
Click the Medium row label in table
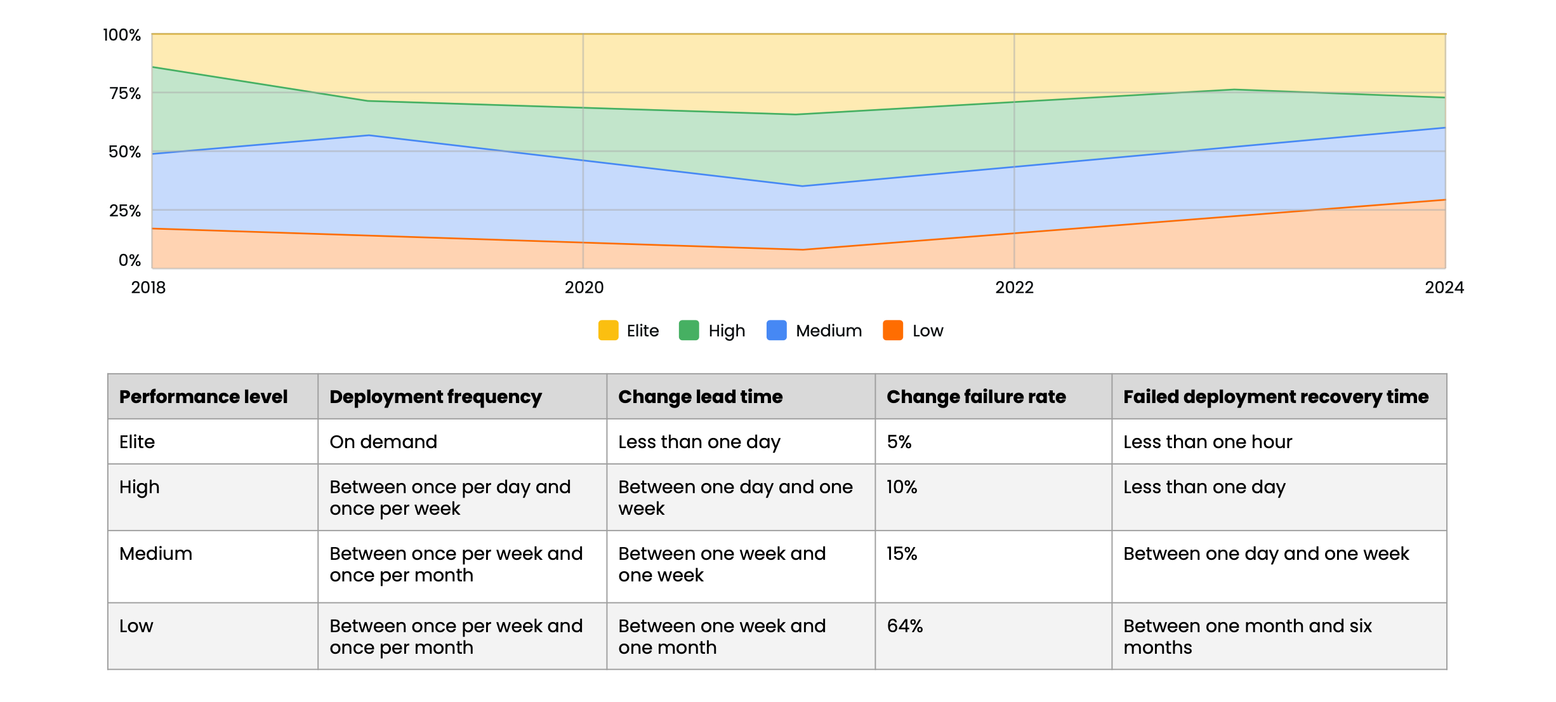155,554
